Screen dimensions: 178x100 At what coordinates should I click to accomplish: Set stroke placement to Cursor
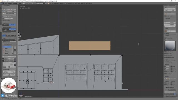coord(13,29)
